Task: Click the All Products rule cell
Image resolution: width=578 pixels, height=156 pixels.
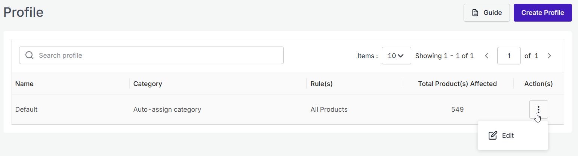Action: pyautogui.click(x=329, y=109)
